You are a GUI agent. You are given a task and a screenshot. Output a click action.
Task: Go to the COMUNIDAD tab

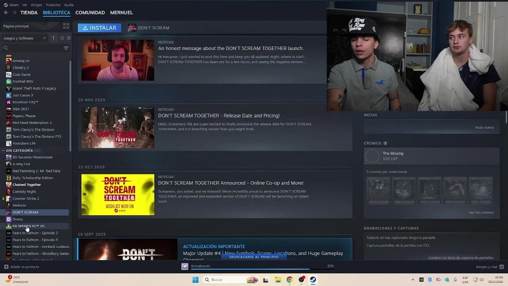[x=90, y=13]
